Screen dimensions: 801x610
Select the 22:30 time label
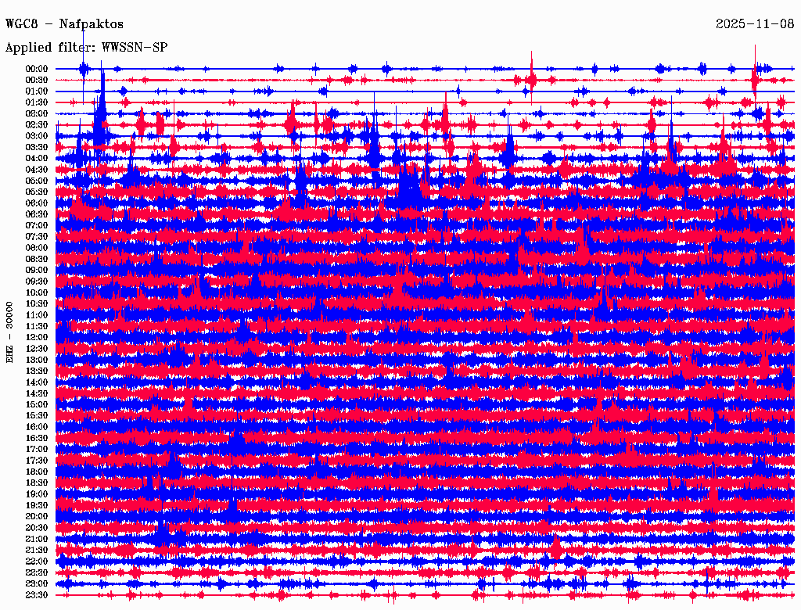click(37, 572)
